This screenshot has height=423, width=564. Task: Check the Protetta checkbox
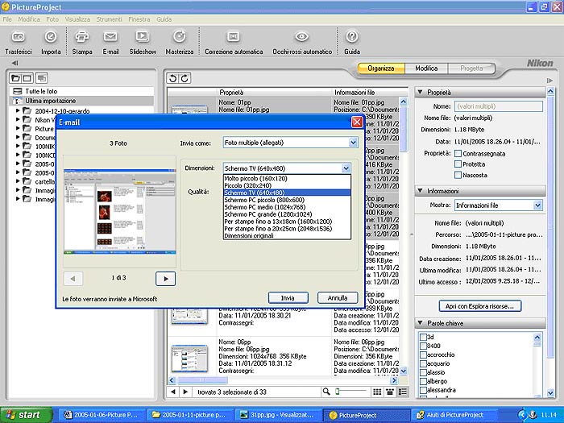coord(458,164)
